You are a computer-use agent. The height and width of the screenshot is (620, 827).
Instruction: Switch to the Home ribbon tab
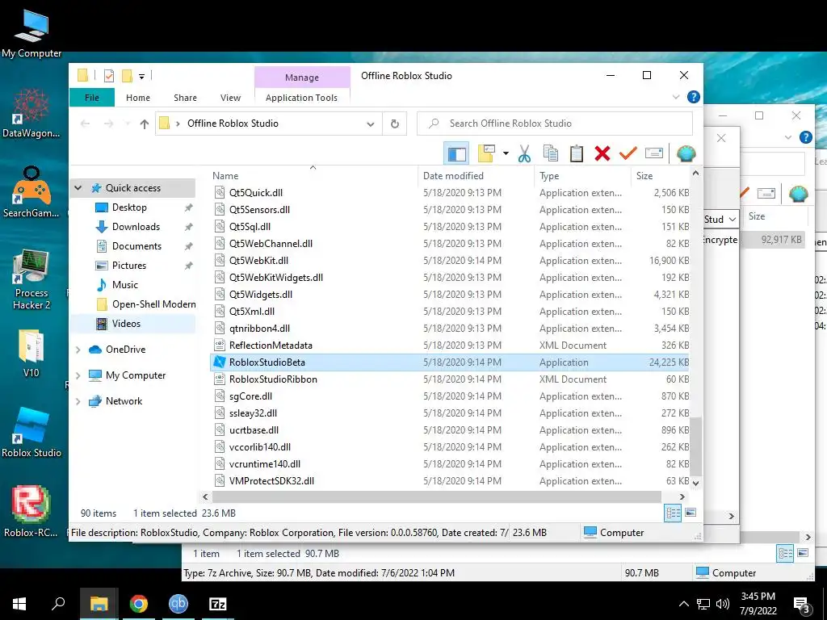coord(137,98)
